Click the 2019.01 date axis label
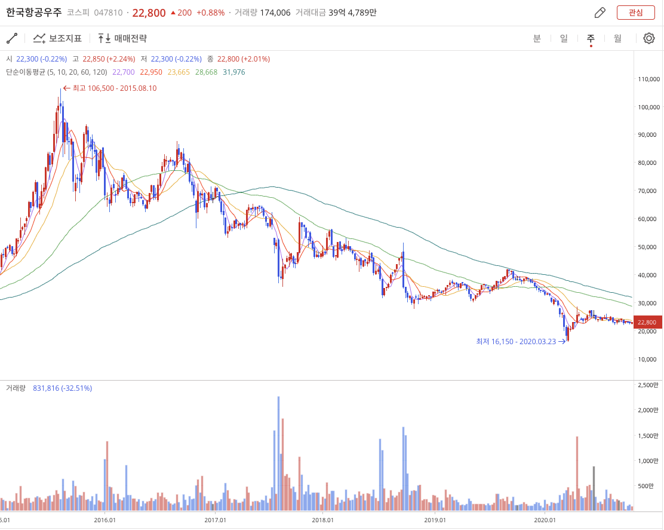This screenshot has height=530, width=664. tap(435, 520)
